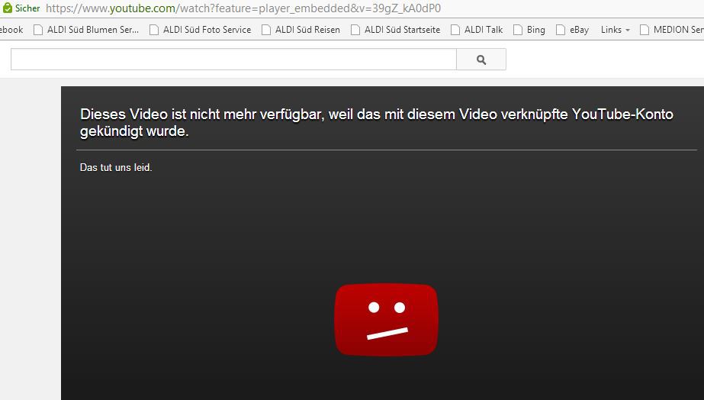The image size is (704, 400).
Task: Open ALDI Süd Startseite bookmark
Action: [x=396, y=30]
